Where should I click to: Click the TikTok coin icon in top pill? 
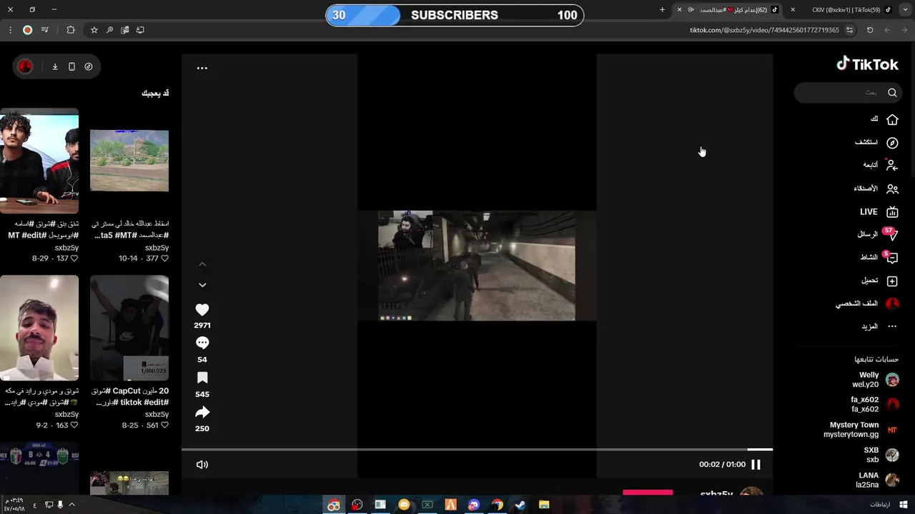click(89, 66)
